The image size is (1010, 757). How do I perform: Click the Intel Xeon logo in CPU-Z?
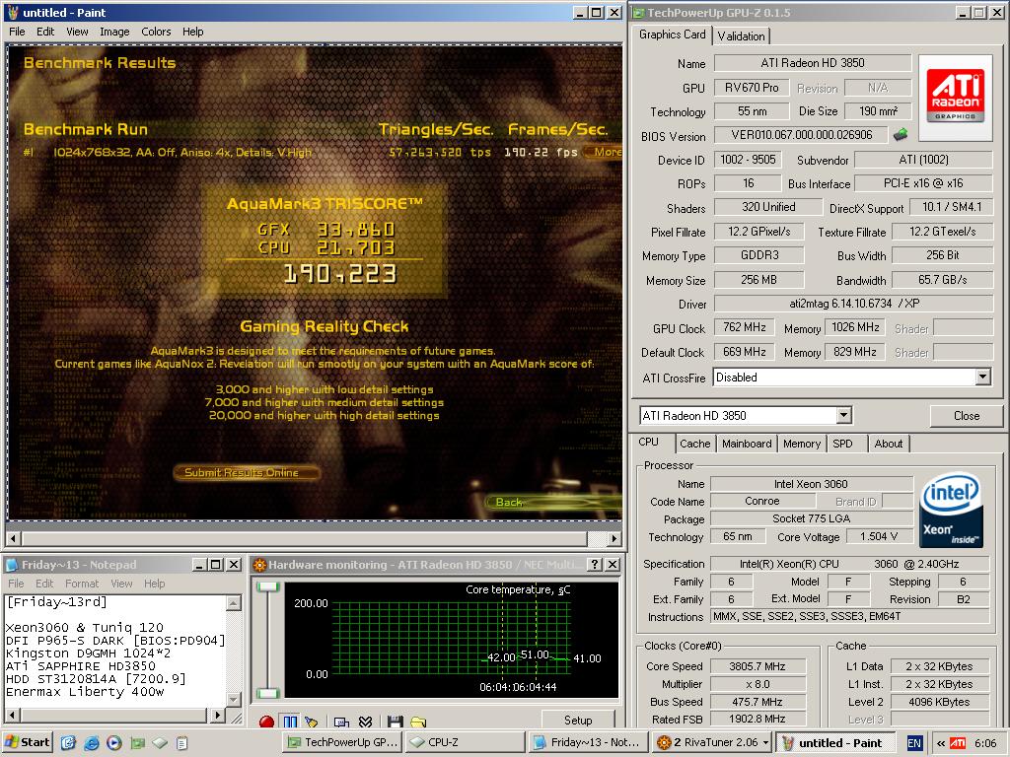click(951, 511)
